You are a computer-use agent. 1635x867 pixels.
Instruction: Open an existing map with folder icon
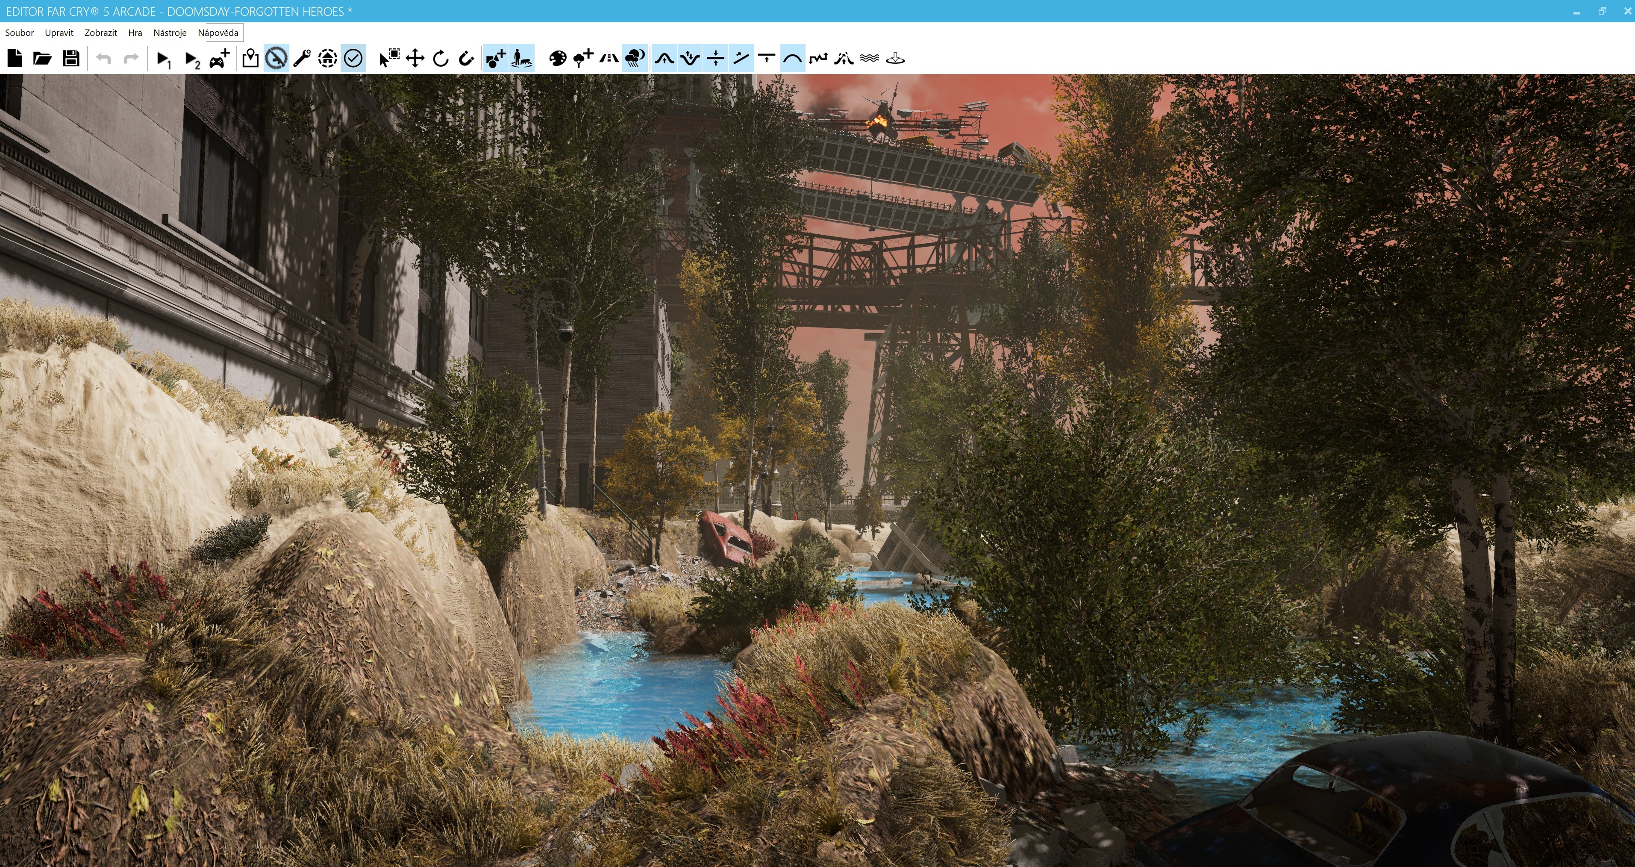(43, 59)
